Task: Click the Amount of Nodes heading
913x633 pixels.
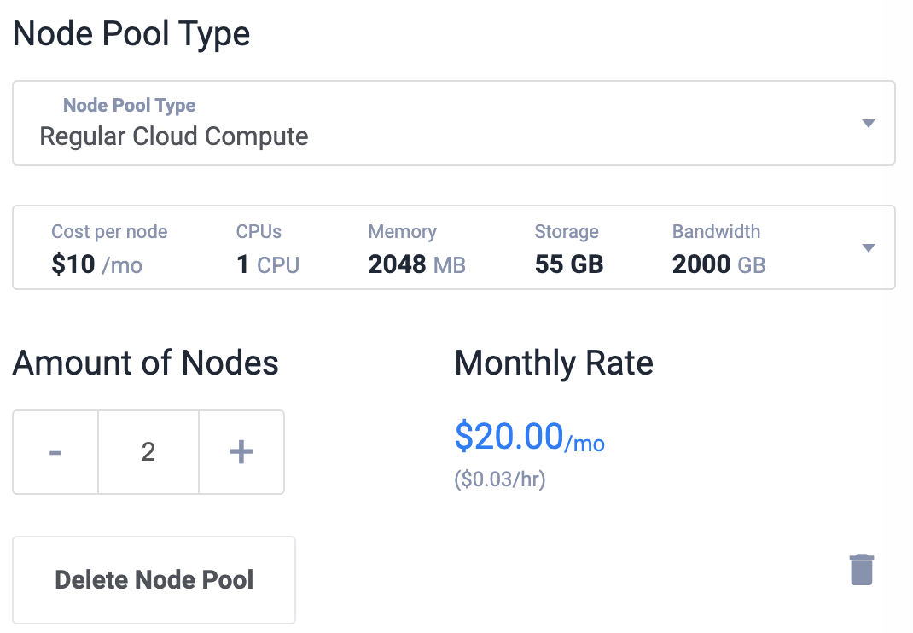Action: click(x=146, y=363)
